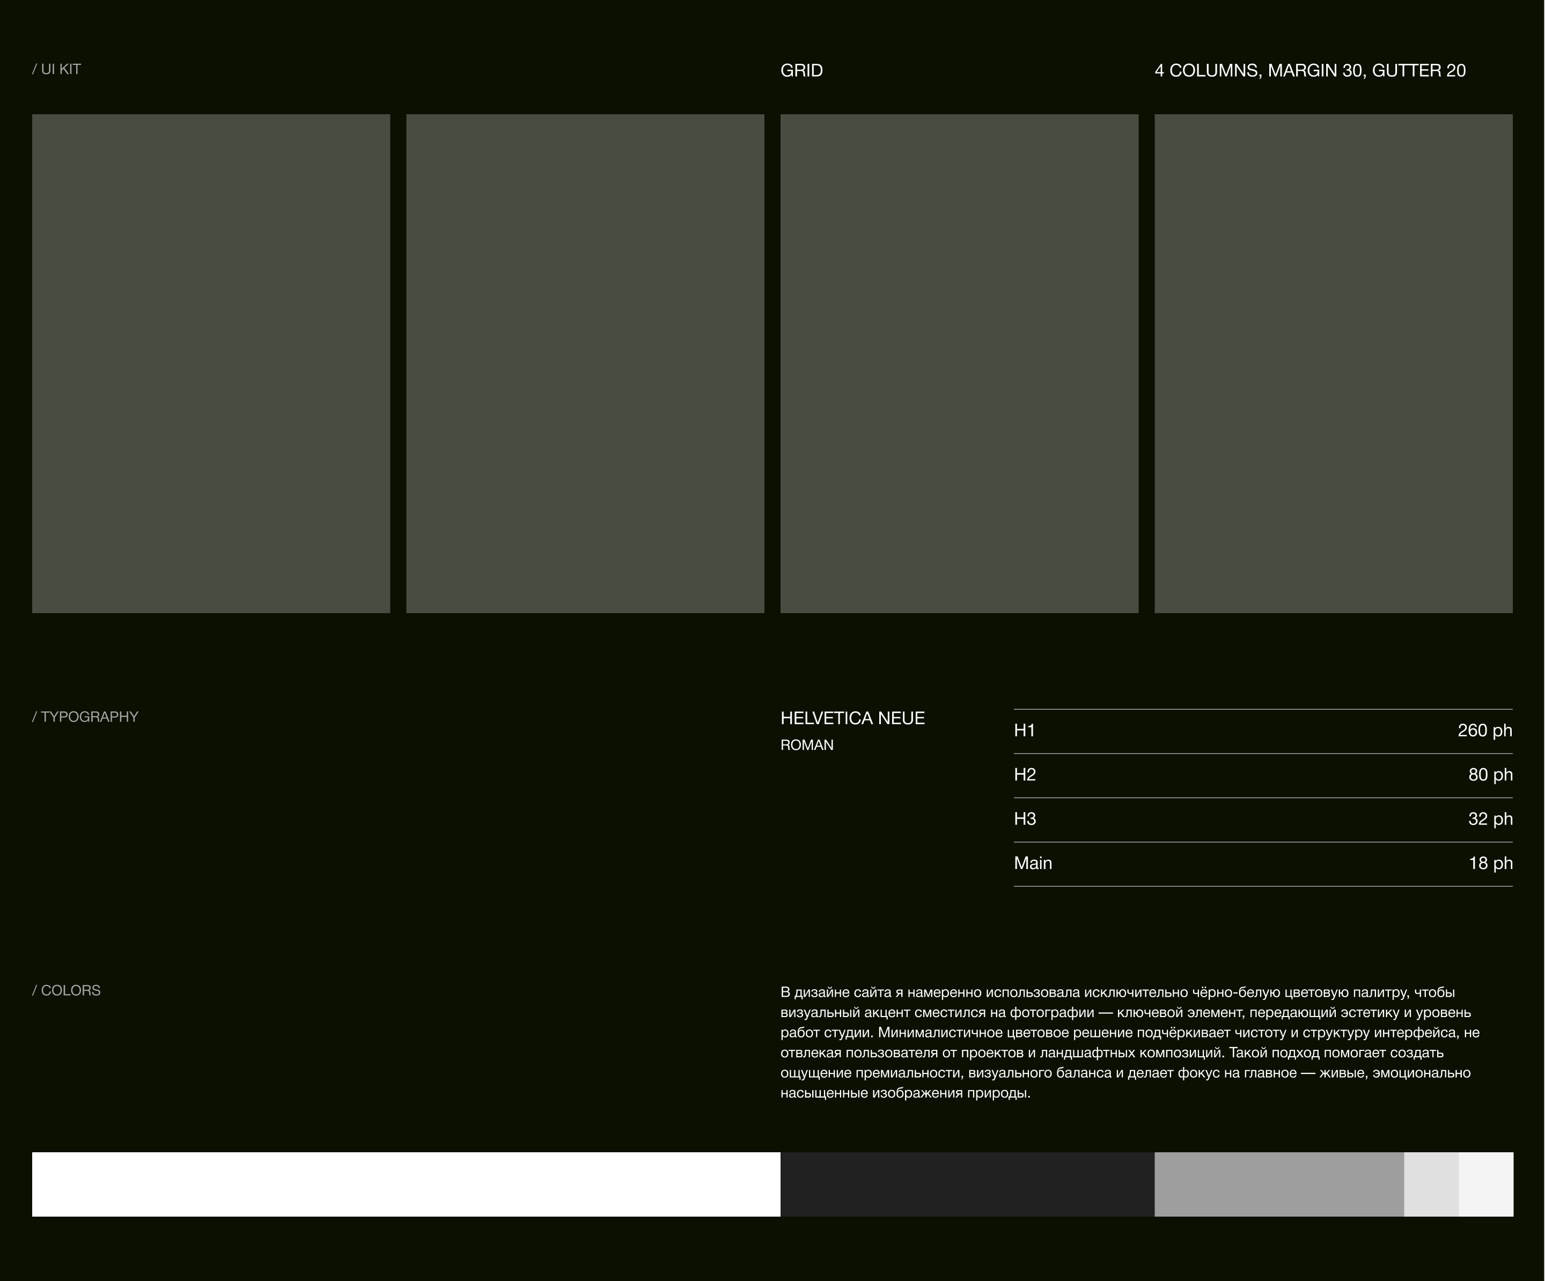Select the off-white rightmost color swatch
This screenshot has width=1545, height=1281.
1485,1184
